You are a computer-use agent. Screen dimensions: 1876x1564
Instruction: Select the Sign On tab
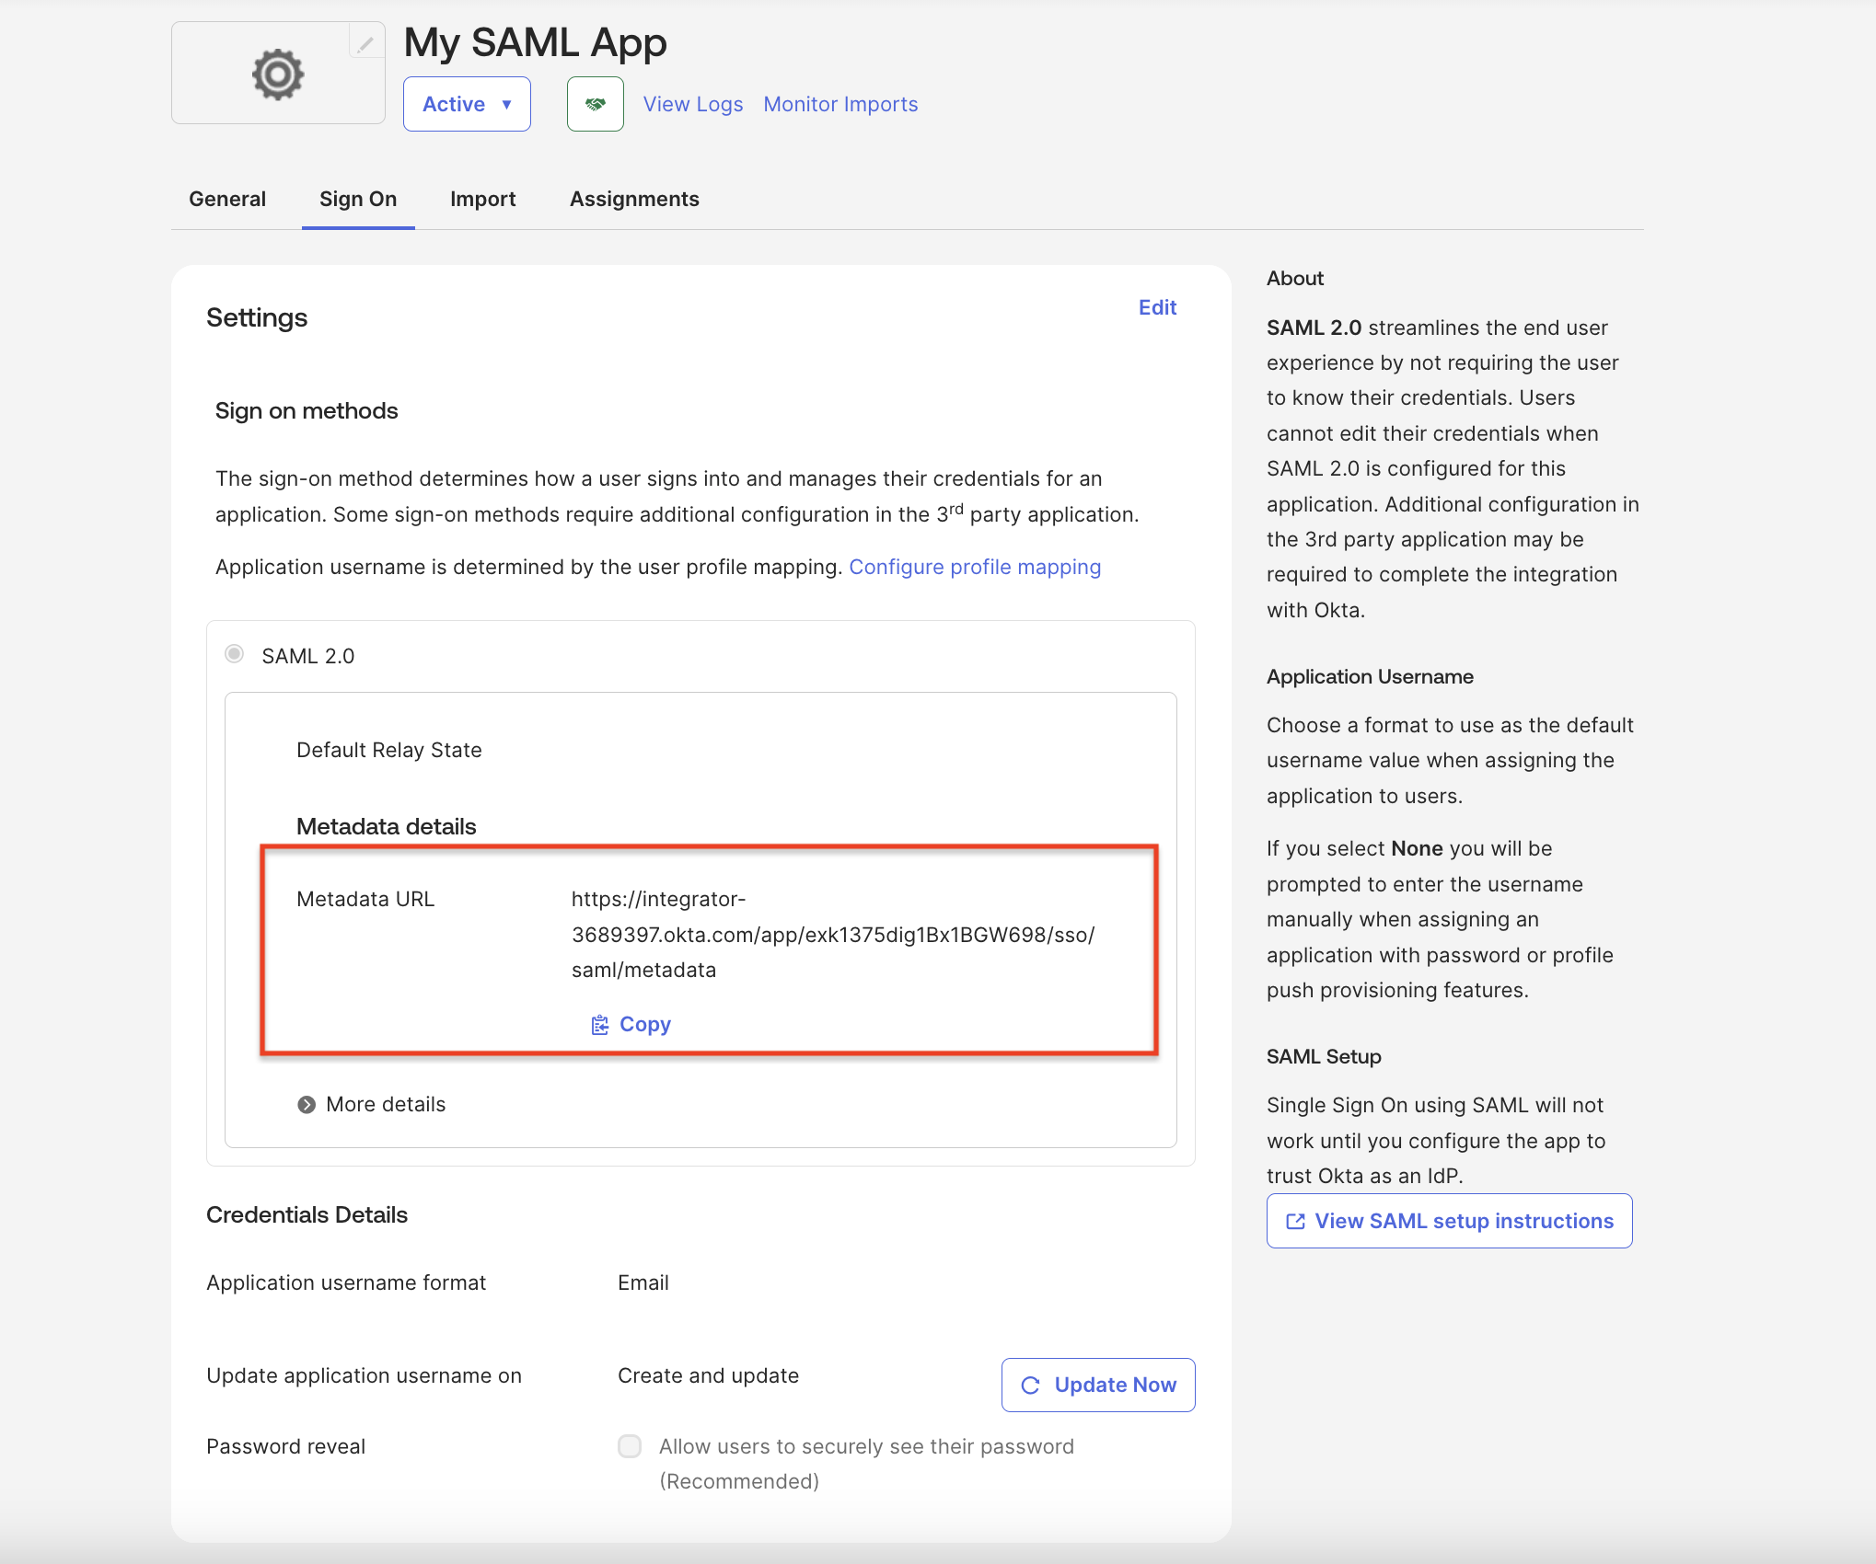click(358, 199)
